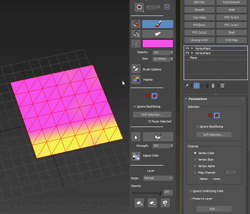Viewport: 250px width, 214px height.
Task: Enable Ignore Backfacing in the paintbox
Action: 135,107
